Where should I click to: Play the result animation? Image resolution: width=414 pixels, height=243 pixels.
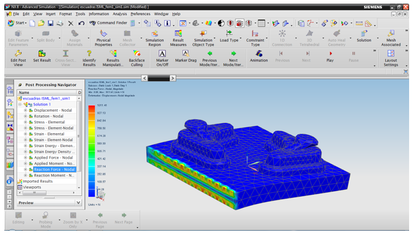tap(330, 56)
